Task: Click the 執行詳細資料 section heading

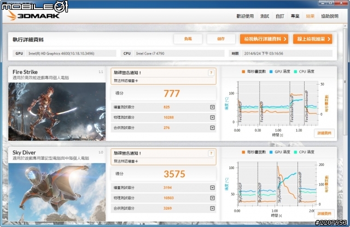Action: pyautogui.click(x=28, y=40)
